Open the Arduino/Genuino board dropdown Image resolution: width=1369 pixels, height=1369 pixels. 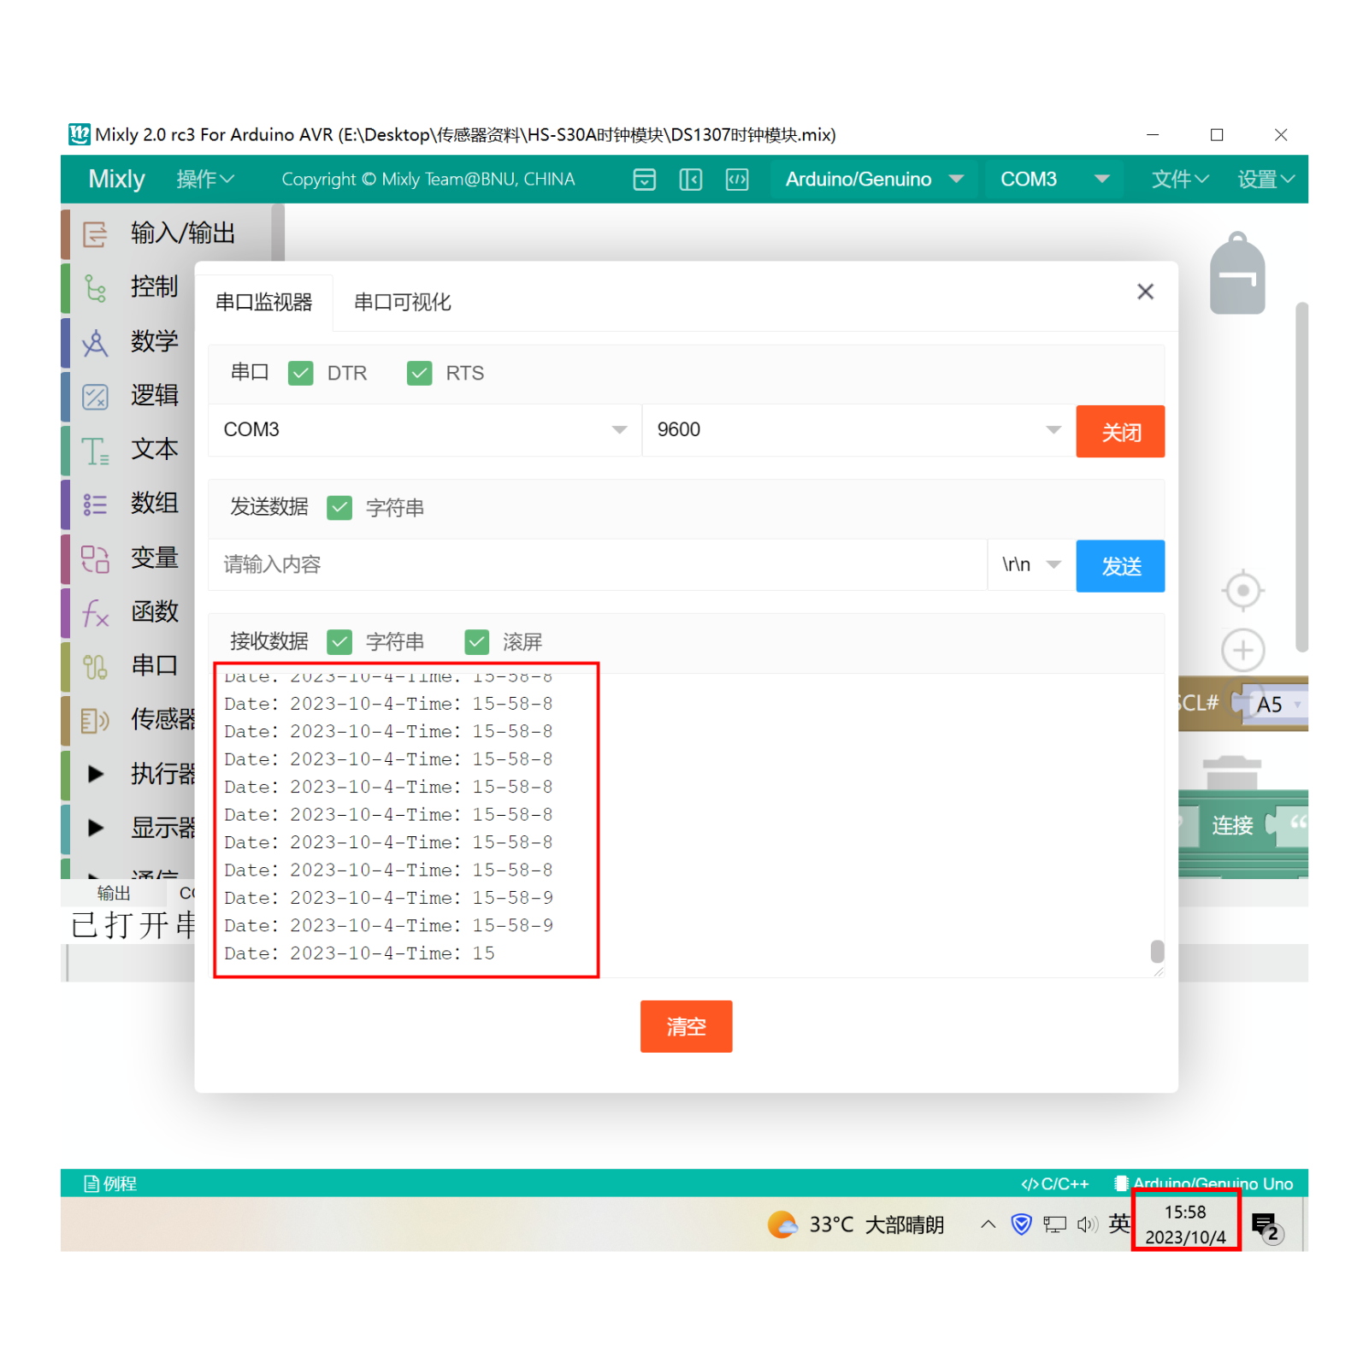(873, 179)
